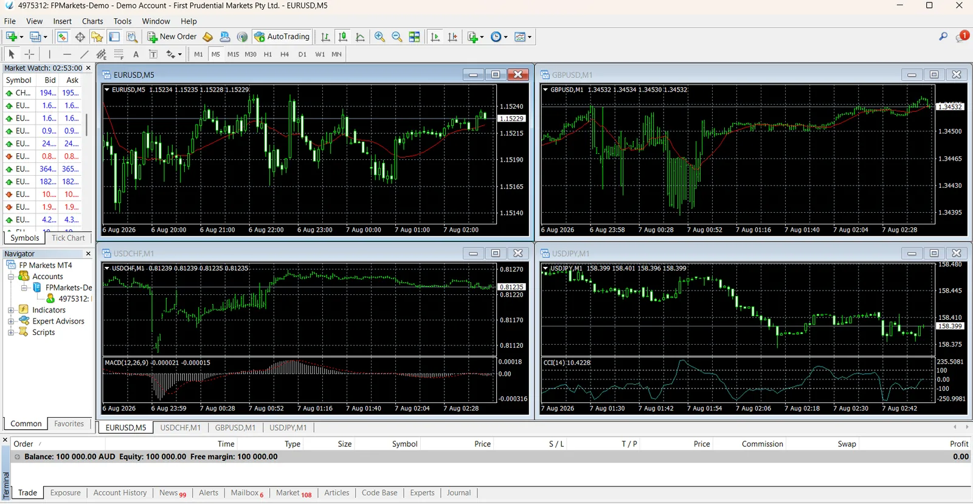The image size is (973, 504).
Task: Toggle the Terminal panel icon
Action: [114, 36]
